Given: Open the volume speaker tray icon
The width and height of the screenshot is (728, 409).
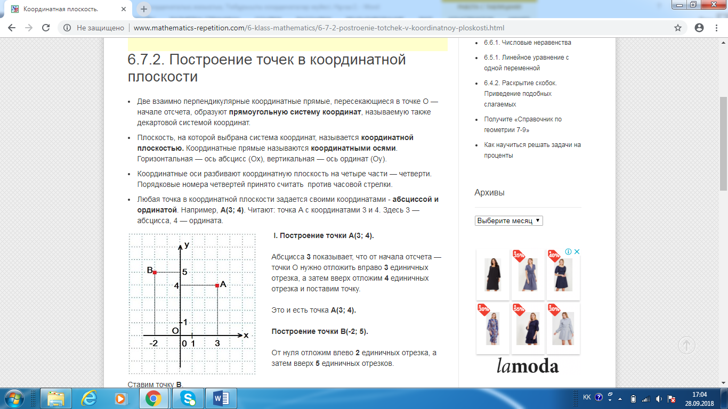Looking at the screenshot, I should click(x=659, y=398).
